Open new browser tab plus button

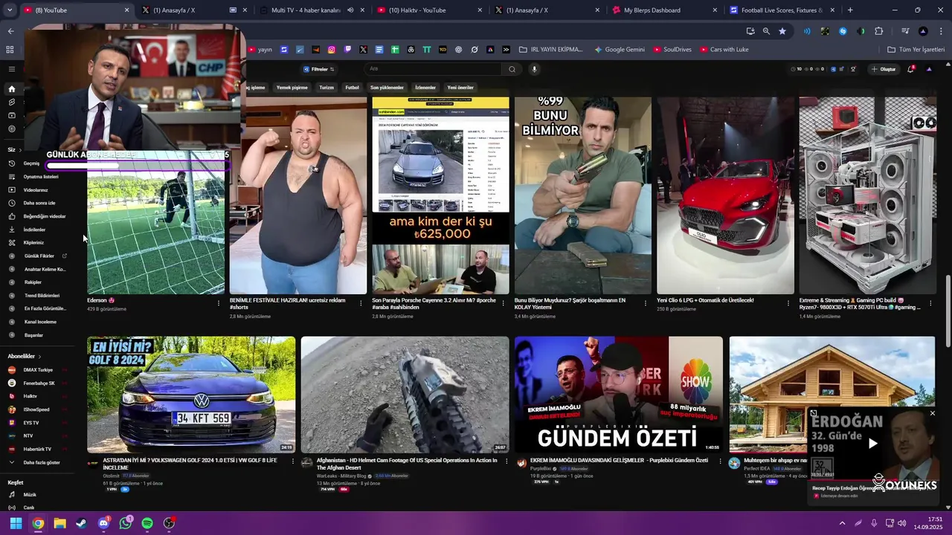[849, 10]
